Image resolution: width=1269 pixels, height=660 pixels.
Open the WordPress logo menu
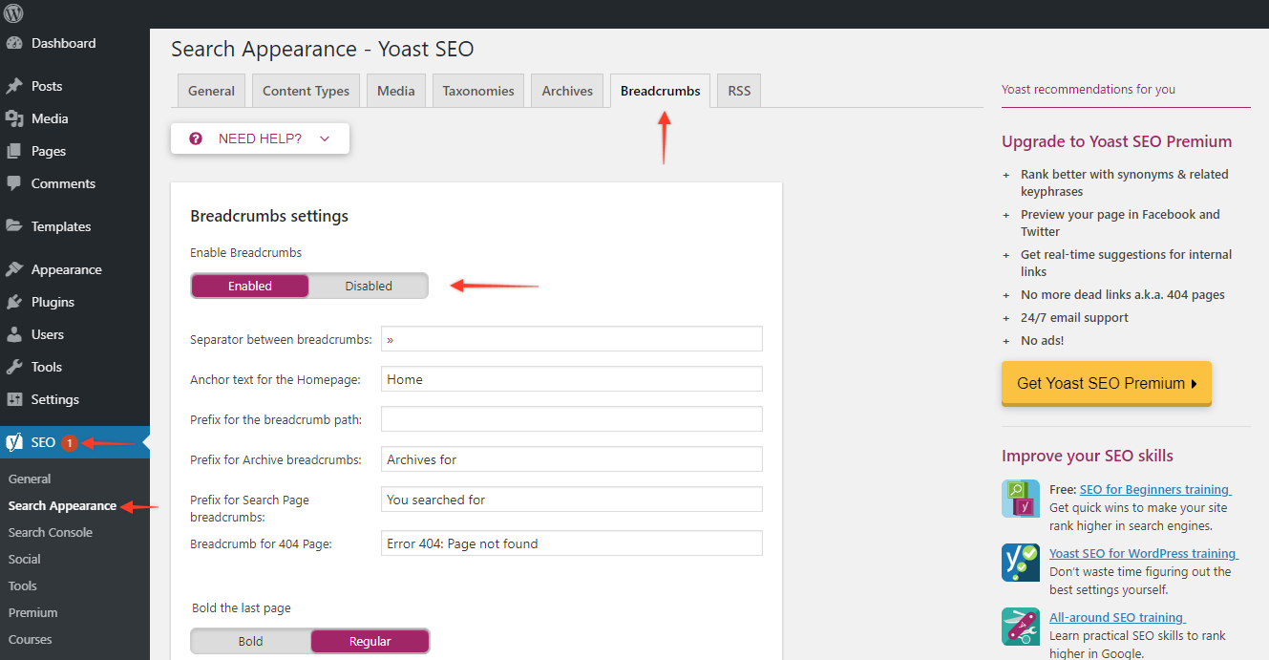(x=13, y=13)
